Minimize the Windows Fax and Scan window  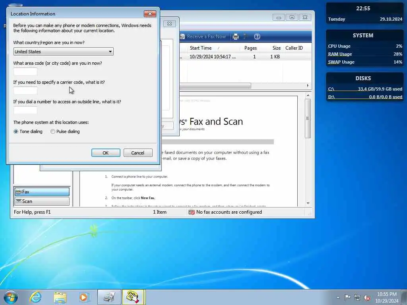click(x=279, y=17)
